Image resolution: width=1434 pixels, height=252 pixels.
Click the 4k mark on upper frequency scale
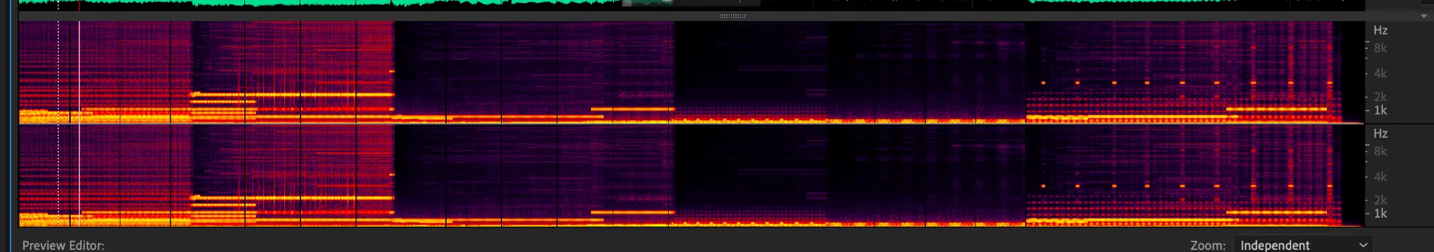click(1380, 73)
